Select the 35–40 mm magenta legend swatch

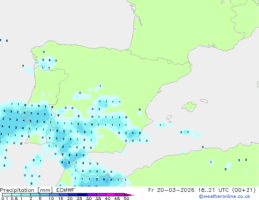tap(101, 195)
